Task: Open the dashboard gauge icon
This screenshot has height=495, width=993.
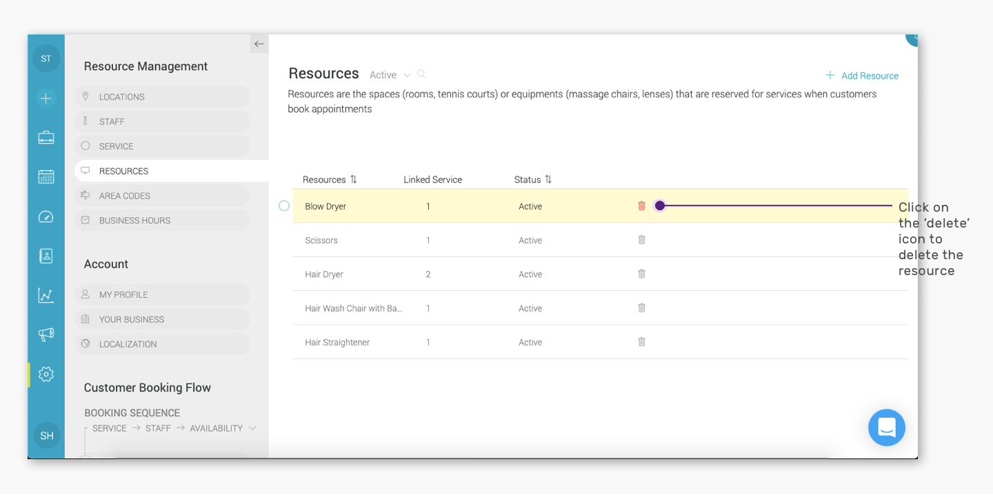Action: click(46, 217)
